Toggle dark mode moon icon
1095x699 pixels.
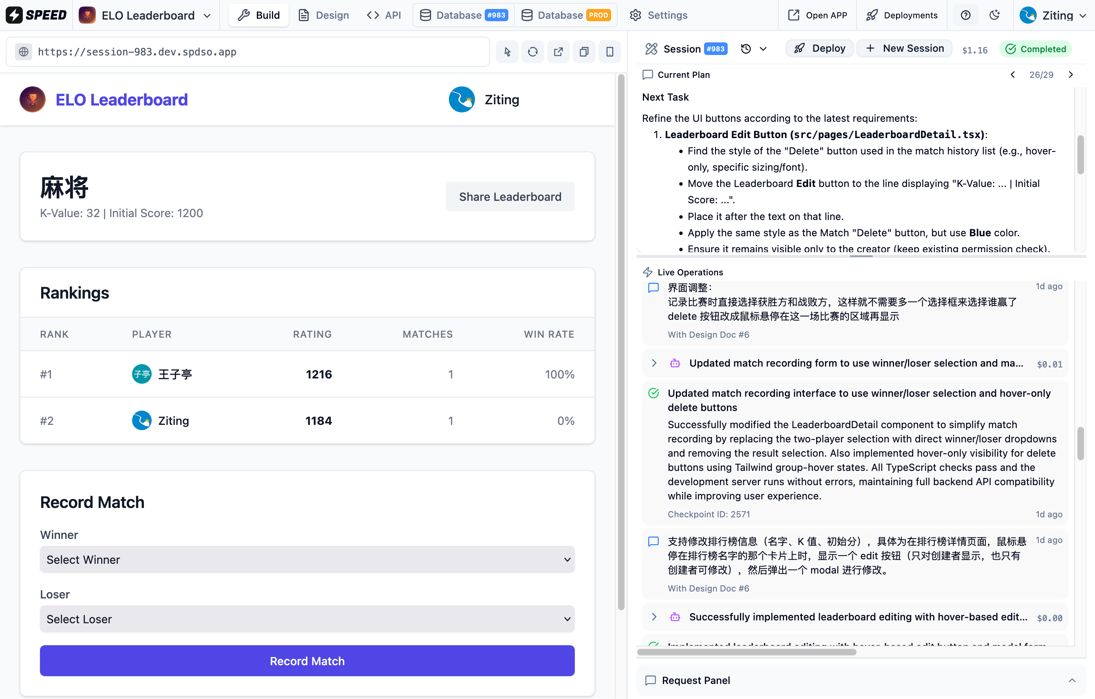pyautogui.click(x=994, y=15)
